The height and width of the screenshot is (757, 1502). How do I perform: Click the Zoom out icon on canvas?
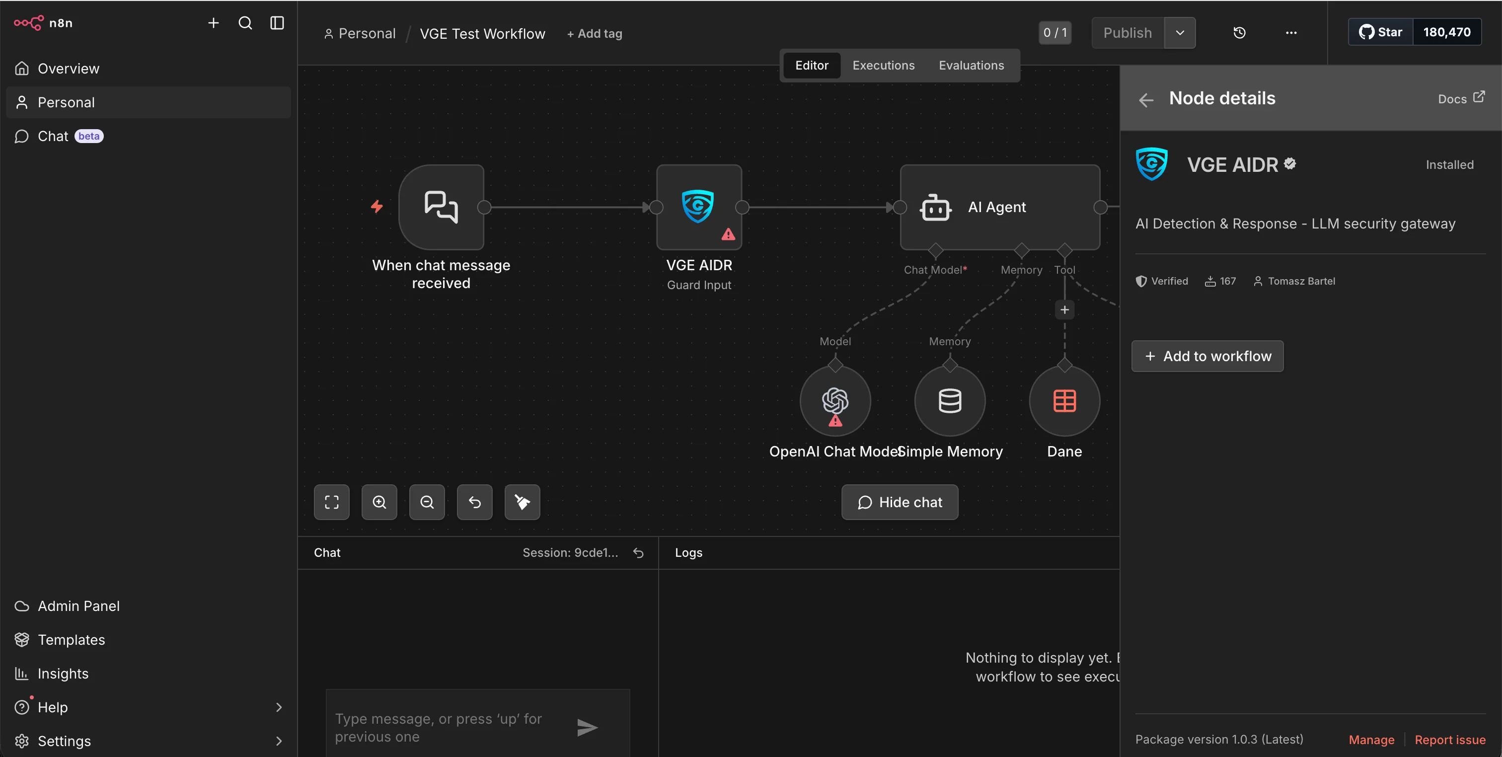[426, 502]
